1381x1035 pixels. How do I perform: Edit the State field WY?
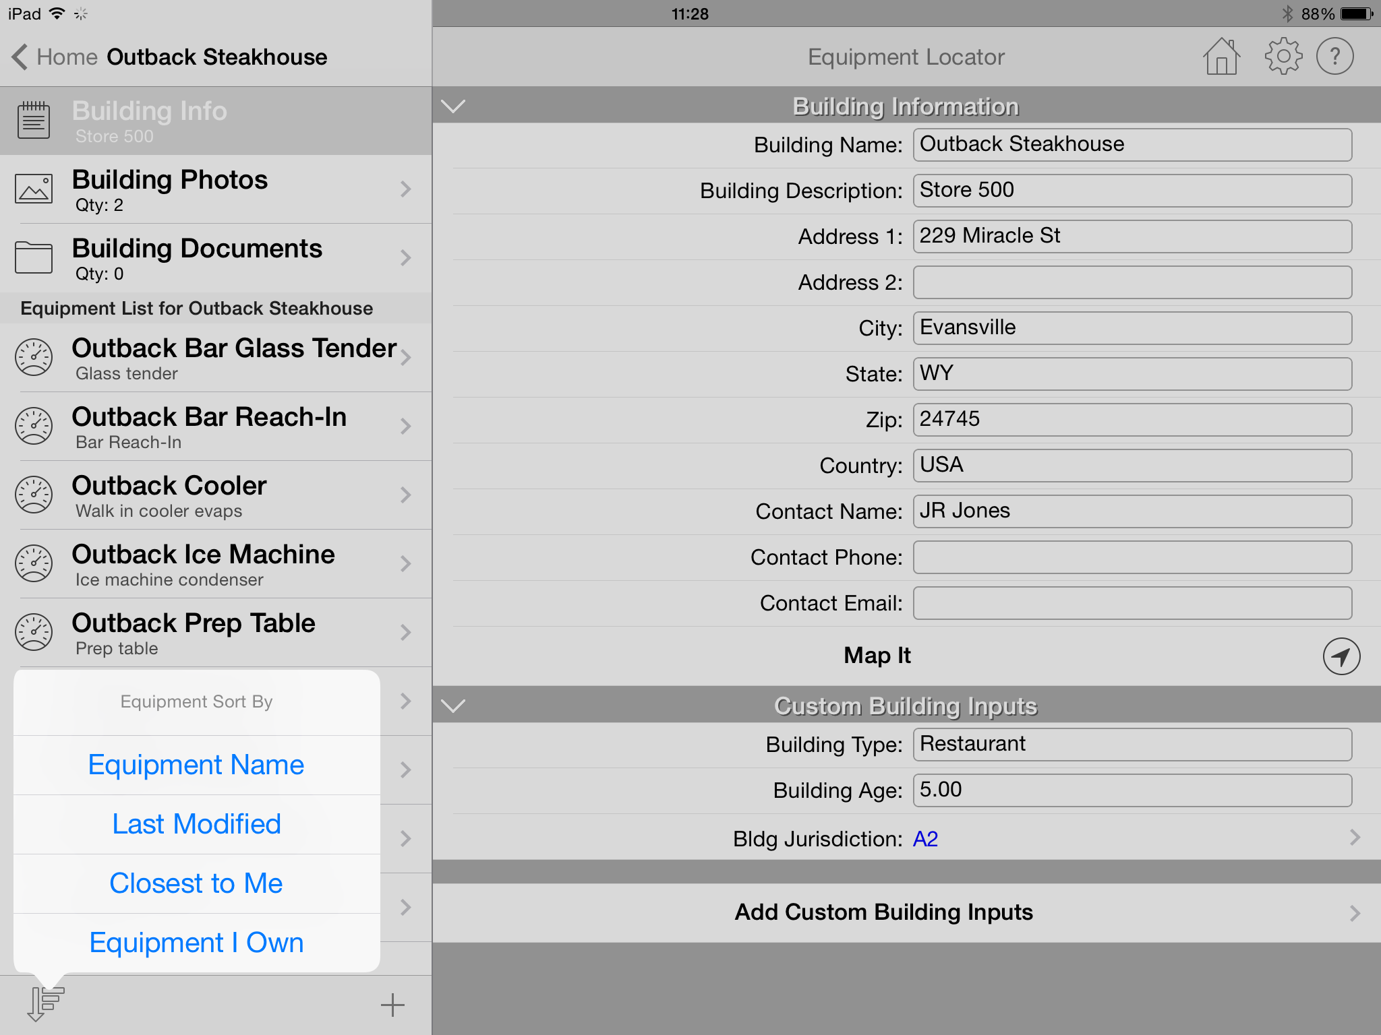tap(1132, 374)
